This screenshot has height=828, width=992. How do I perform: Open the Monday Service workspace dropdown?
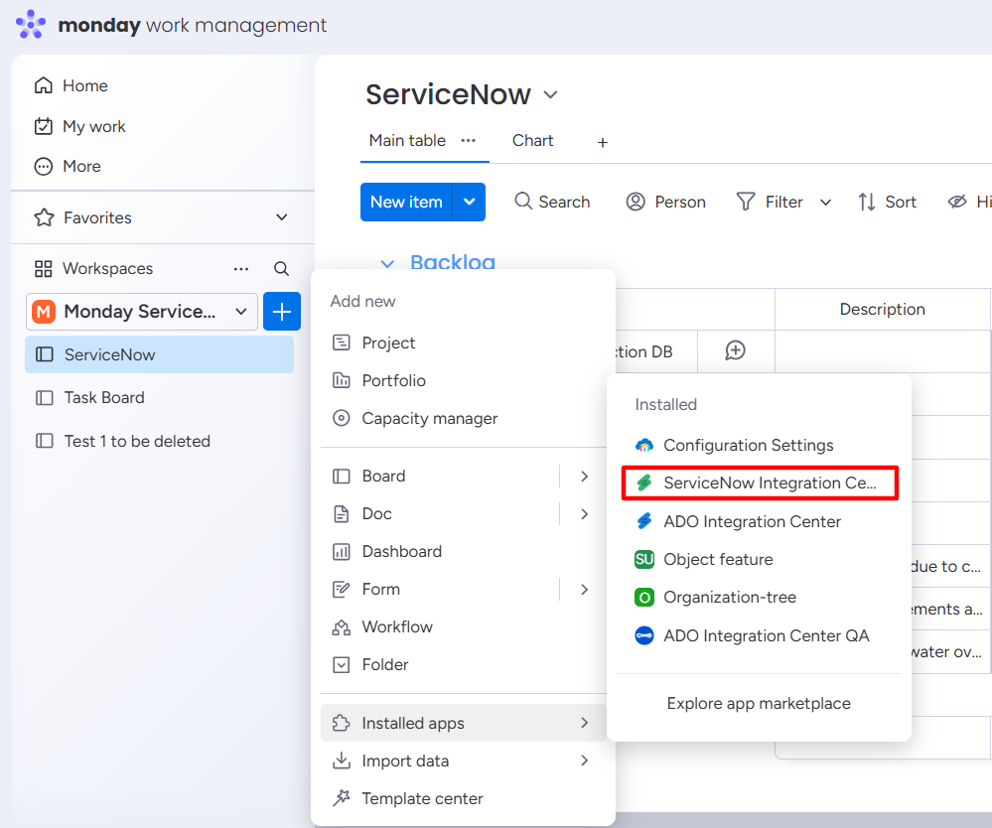pos(142,311)
